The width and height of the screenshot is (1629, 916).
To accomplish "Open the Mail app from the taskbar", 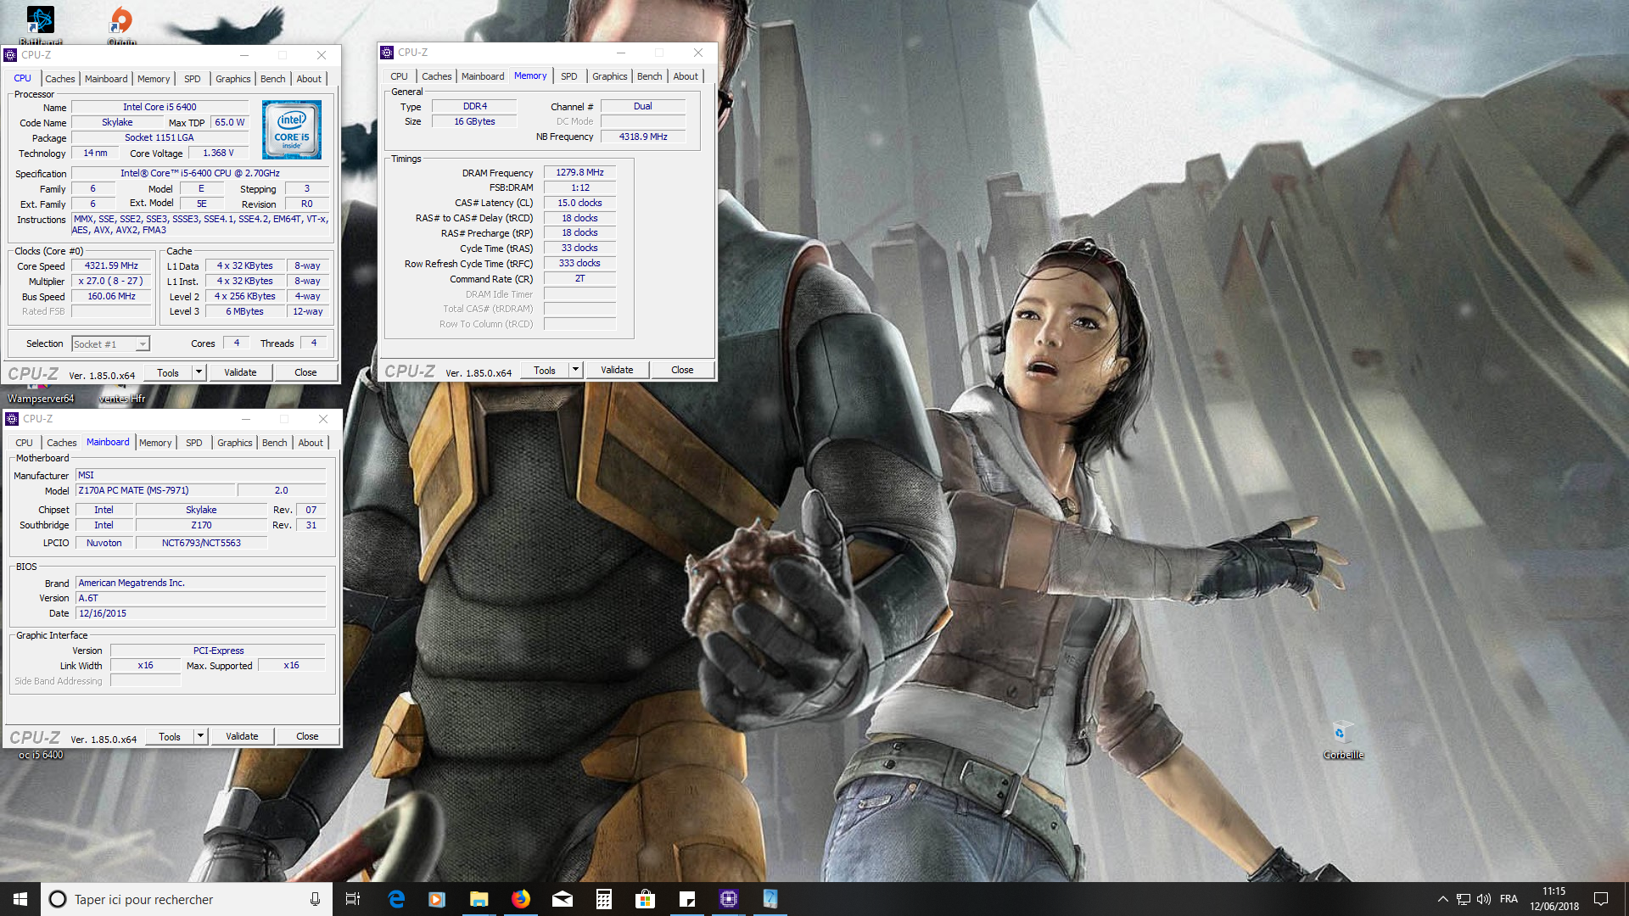I will (x=562, y=899).
